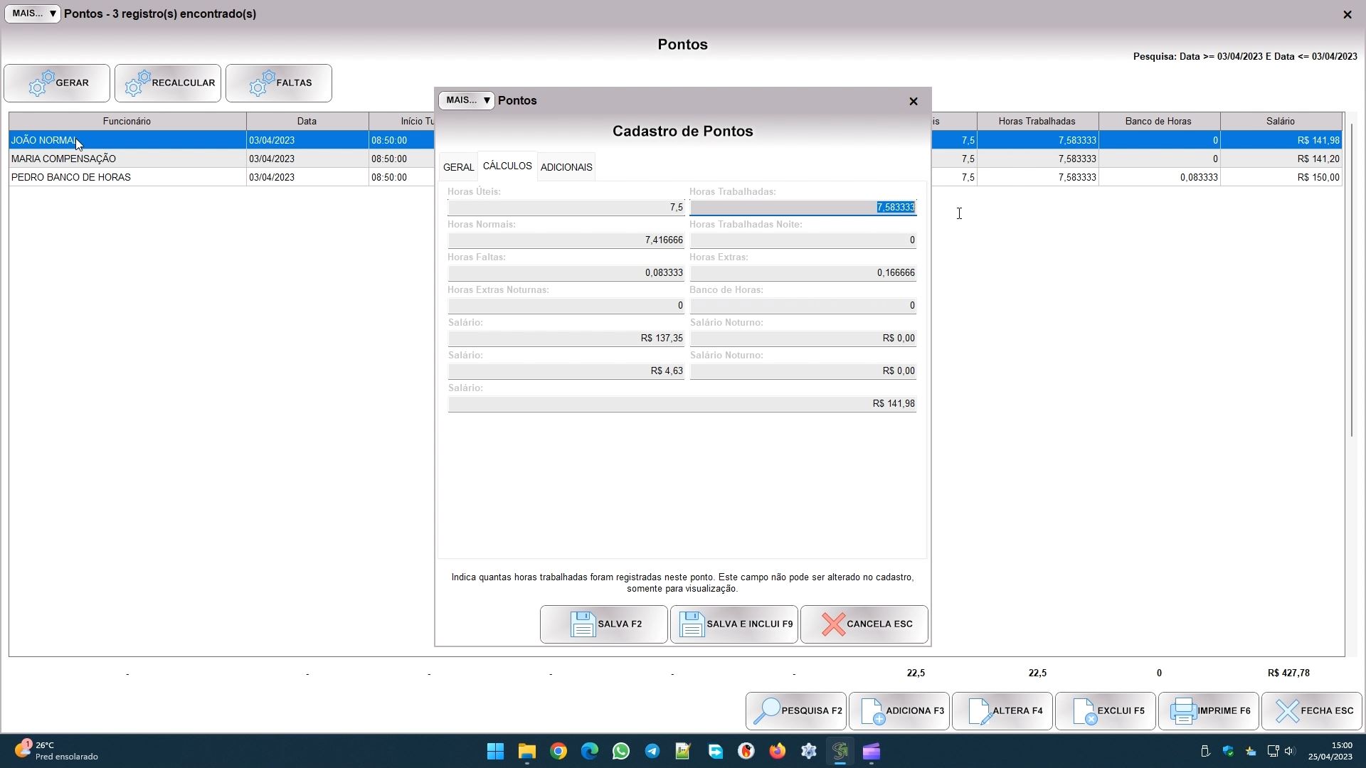Click the red X CANCELA ESC icon
Image resolution: width=1366 pixels, height=768 pixels.
pos(833,624)
